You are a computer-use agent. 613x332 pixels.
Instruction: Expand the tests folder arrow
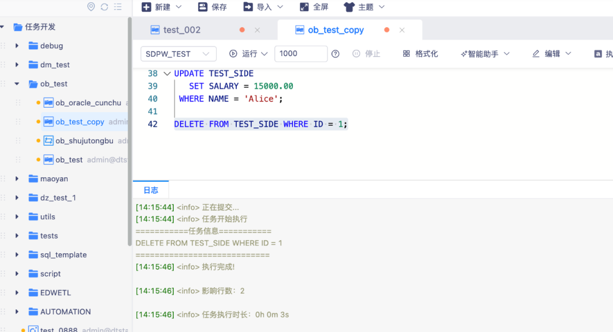17,236
